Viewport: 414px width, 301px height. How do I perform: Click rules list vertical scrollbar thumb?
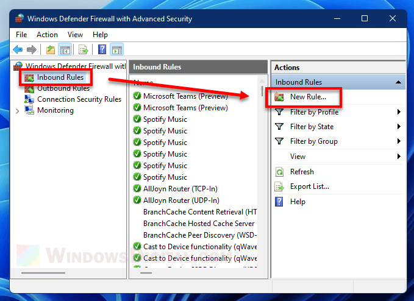[x=262, y=91]
